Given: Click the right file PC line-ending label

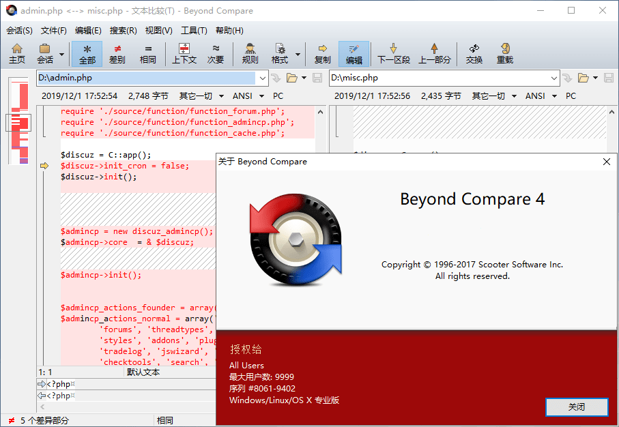Looking at the screenshot, I should point(571,96).
